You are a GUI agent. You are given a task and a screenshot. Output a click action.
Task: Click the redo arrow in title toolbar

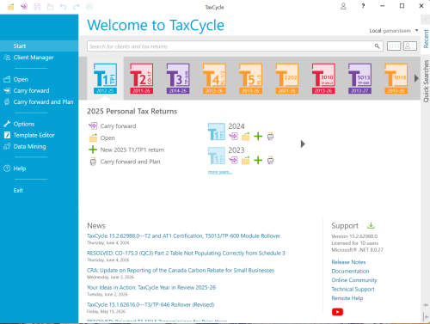(x=76, y=7)
